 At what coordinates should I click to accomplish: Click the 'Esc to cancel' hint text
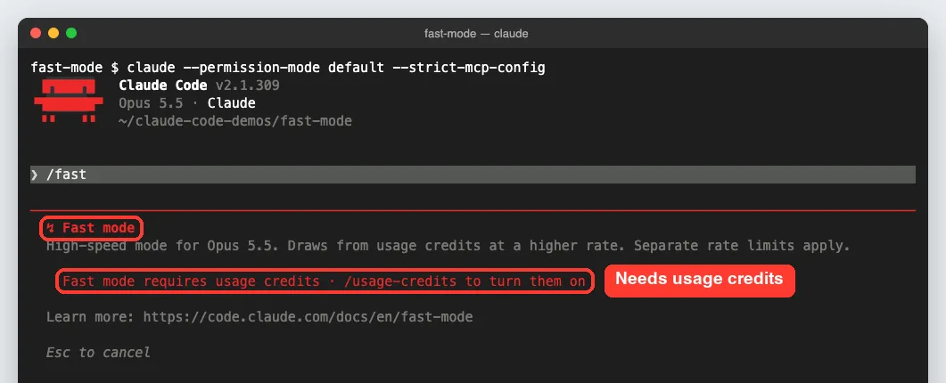[98, 352]
